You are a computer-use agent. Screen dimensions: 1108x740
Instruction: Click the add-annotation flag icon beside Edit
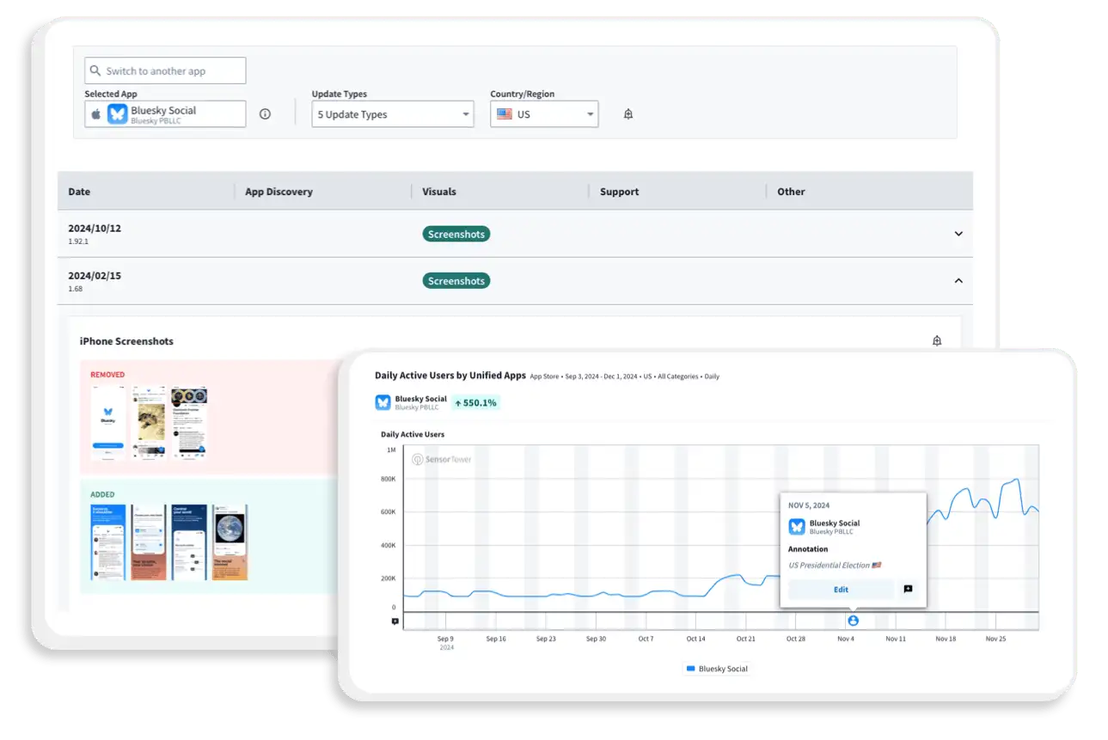click(x=909, y=590)
